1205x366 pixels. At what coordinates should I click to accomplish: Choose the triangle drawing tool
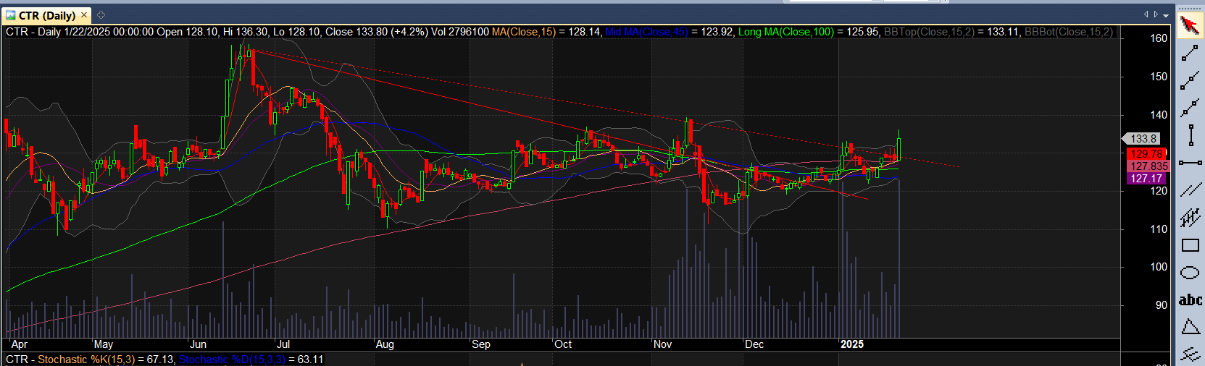pos(1190,327)
